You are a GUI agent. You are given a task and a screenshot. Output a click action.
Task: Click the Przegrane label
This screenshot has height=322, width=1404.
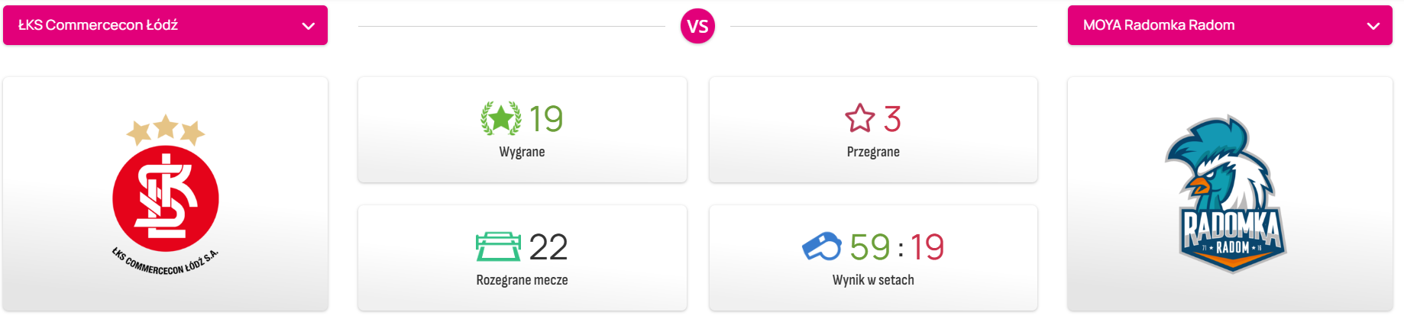click(x=873, y=152)
